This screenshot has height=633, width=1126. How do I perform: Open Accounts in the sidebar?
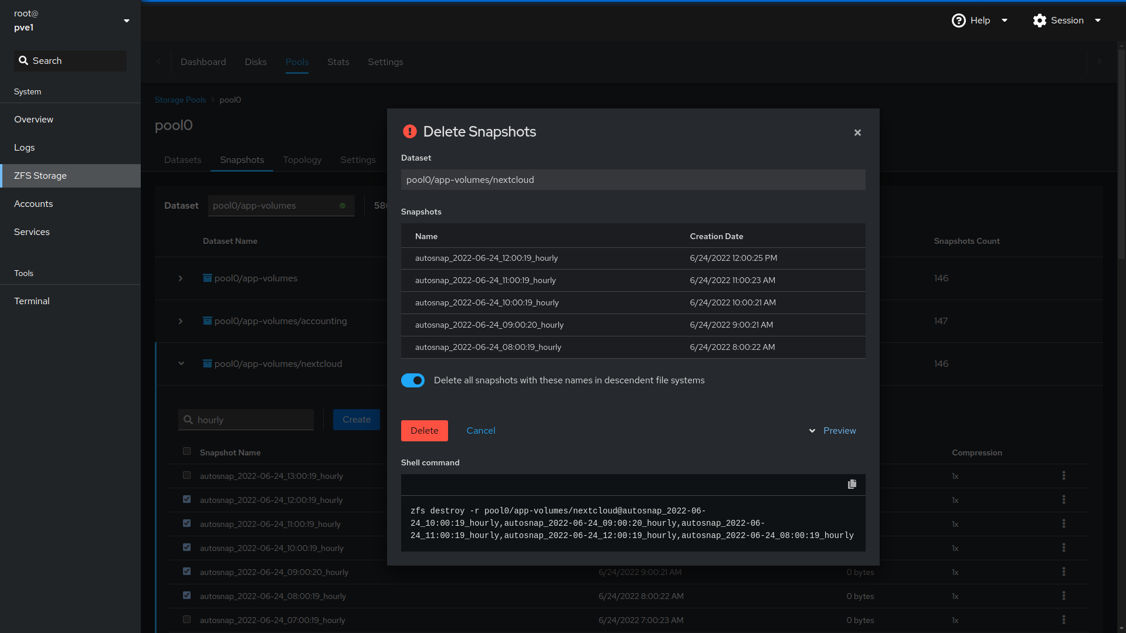point(70,204)
